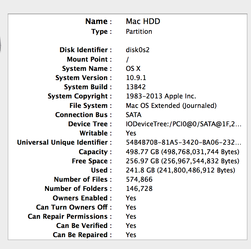The height and width of the screenshot is (249, 251).
Task: Select the Partition type value
Action: click(139, 31)
